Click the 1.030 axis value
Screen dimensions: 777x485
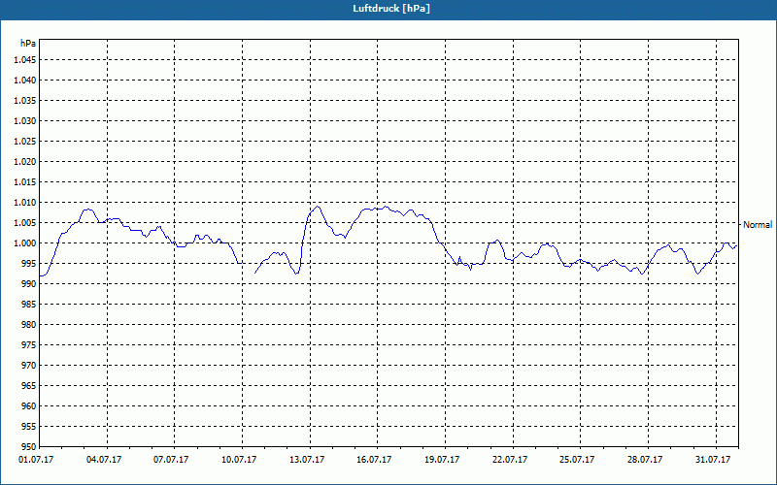point(26,120)
